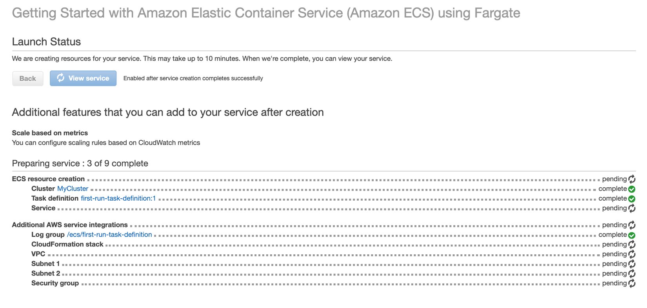Click the spinner beside Subnet 2 status
This screenshot has width=647, height=308.
point(631,274)
